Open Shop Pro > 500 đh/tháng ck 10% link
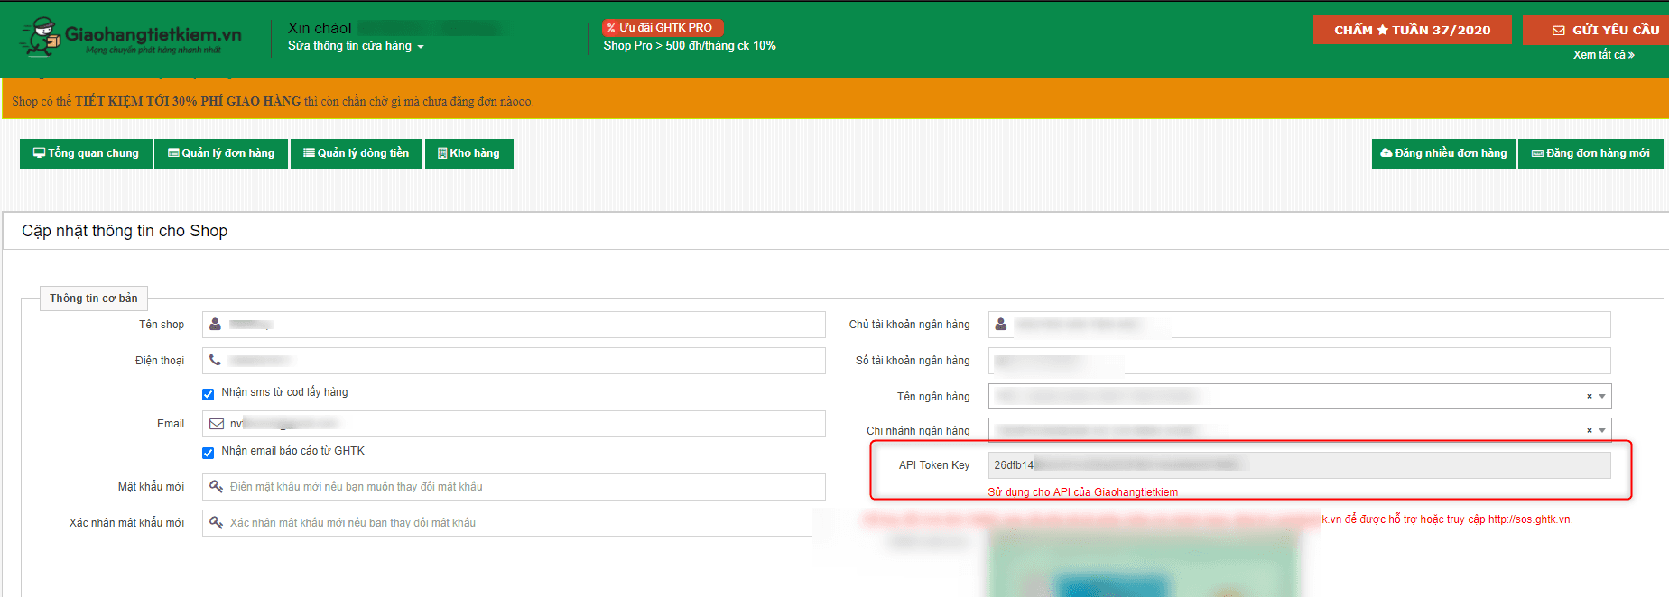 point(690,46)
